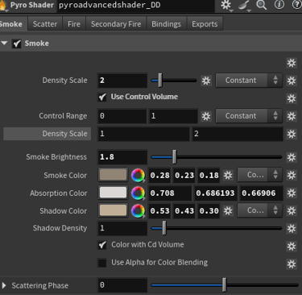This screenshot has height=295, width=302.
Task: Click gear icon at end of Smoke Brightness row
Action: click(292, 157)
